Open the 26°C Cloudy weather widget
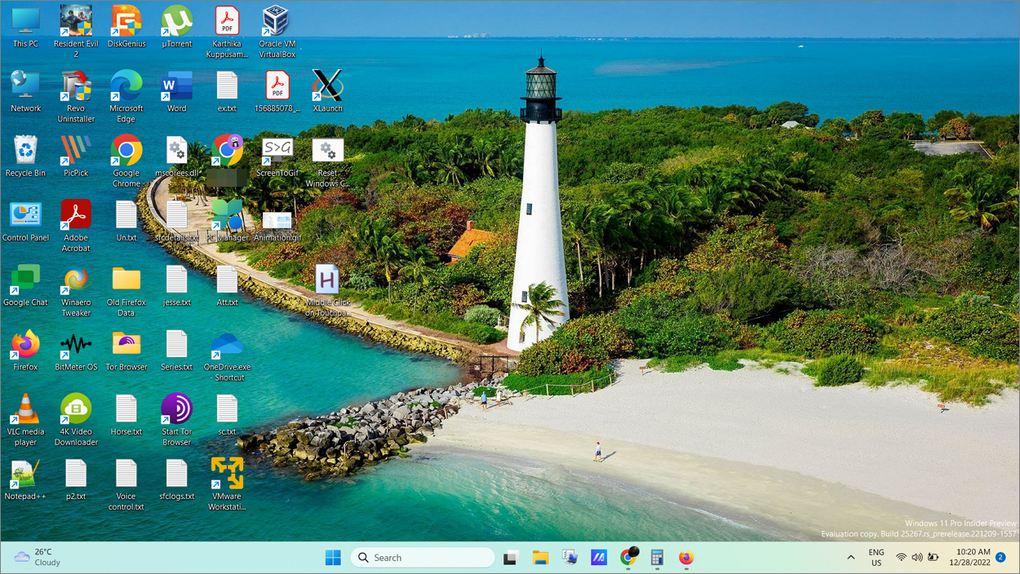Image resolution: width=1020 pixels, height=574 pixels. (35, 558)
